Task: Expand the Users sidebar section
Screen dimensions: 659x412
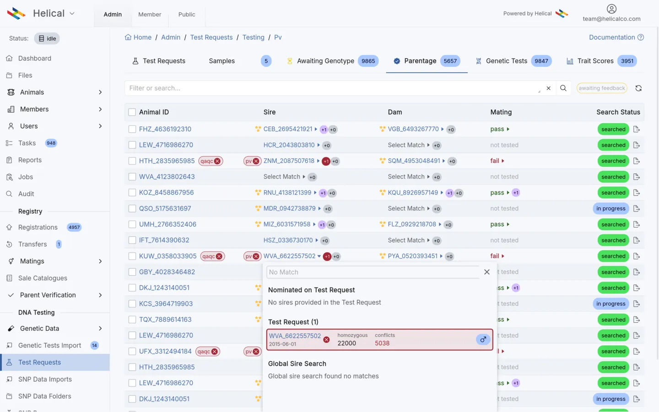Action: click(x=100, y=126)
